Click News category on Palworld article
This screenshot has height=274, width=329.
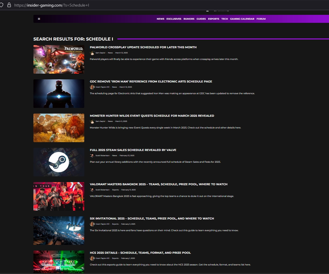point(110,53)
